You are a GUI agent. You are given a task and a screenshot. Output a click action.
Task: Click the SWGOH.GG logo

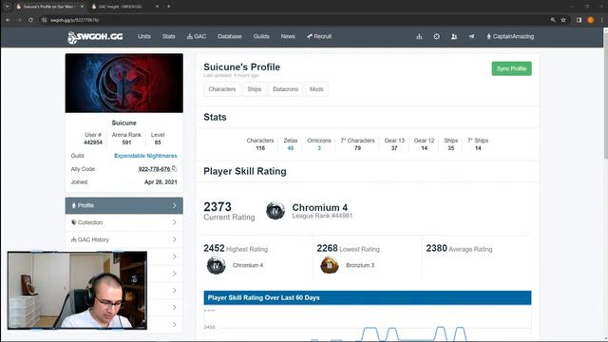(x=95, y=37)
